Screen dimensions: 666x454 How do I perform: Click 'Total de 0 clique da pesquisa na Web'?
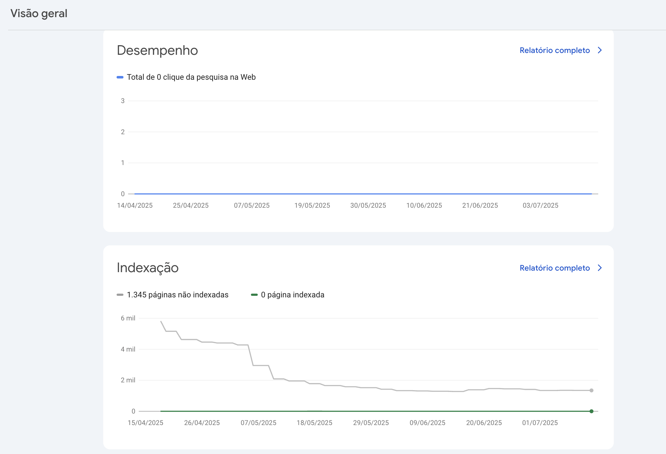click(191, 77)
